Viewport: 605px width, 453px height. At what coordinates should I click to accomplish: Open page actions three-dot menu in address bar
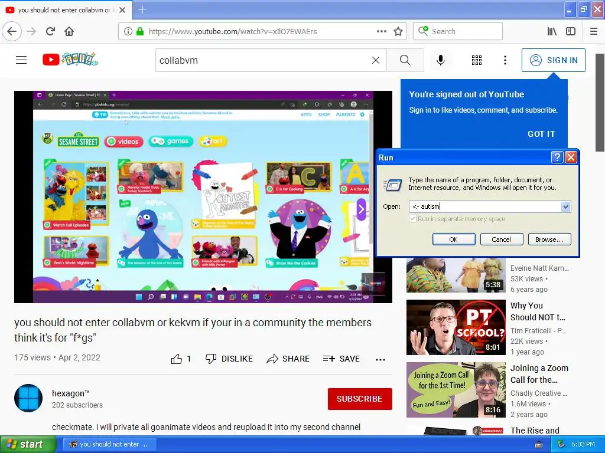381,32
